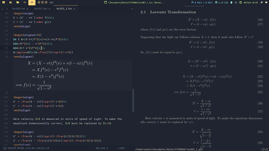Go to the previous tab using the left arrow
269x151 pixels.
[3, 9]
